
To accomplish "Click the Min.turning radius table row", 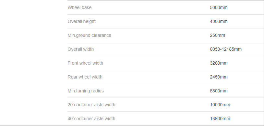I will [166, 91].
